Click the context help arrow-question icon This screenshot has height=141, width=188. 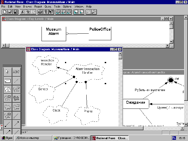coord(51,12)
